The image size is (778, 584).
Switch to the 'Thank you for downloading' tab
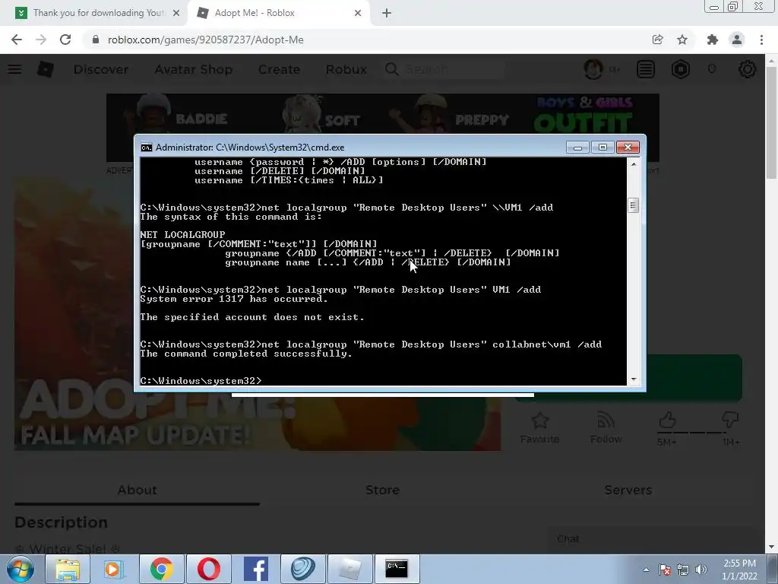[x=94, y=13]
